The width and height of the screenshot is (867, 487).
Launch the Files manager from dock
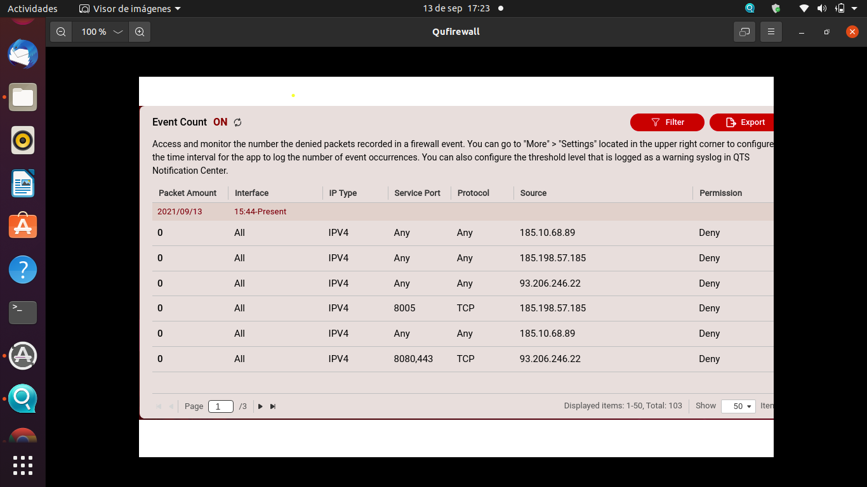(23, 97)
